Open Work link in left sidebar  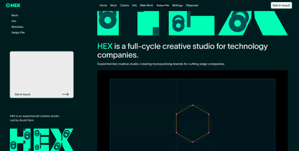pos(15,15)
